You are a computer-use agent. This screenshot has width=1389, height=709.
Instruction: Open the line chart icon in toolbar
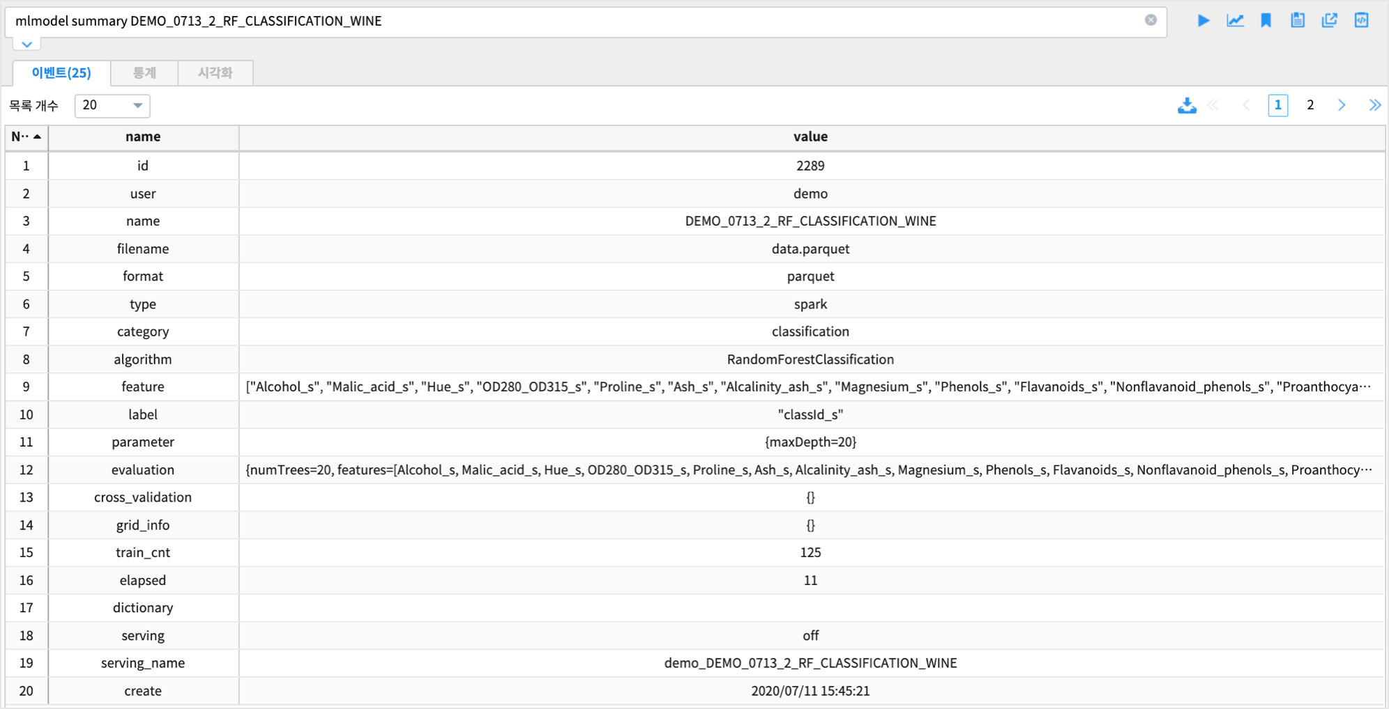(x=1235, y=21)
